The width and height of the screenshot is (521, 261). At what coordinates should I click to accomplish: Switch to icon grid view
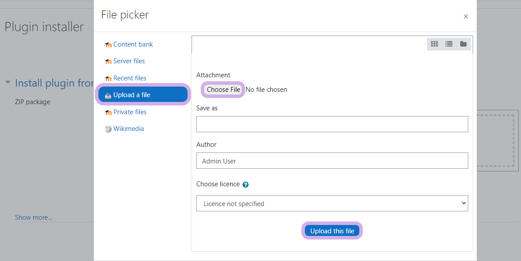434,44
